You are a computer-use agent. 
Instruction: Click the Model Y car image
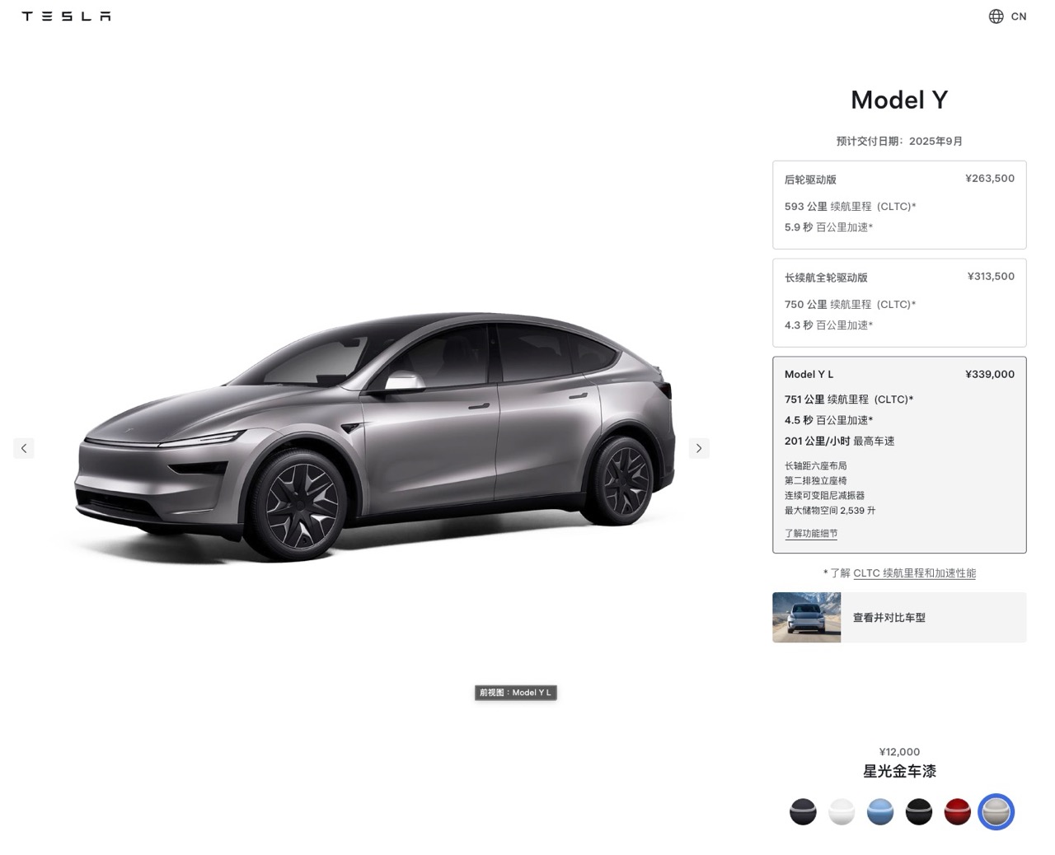pyautogui.click(x=375, y=437)
